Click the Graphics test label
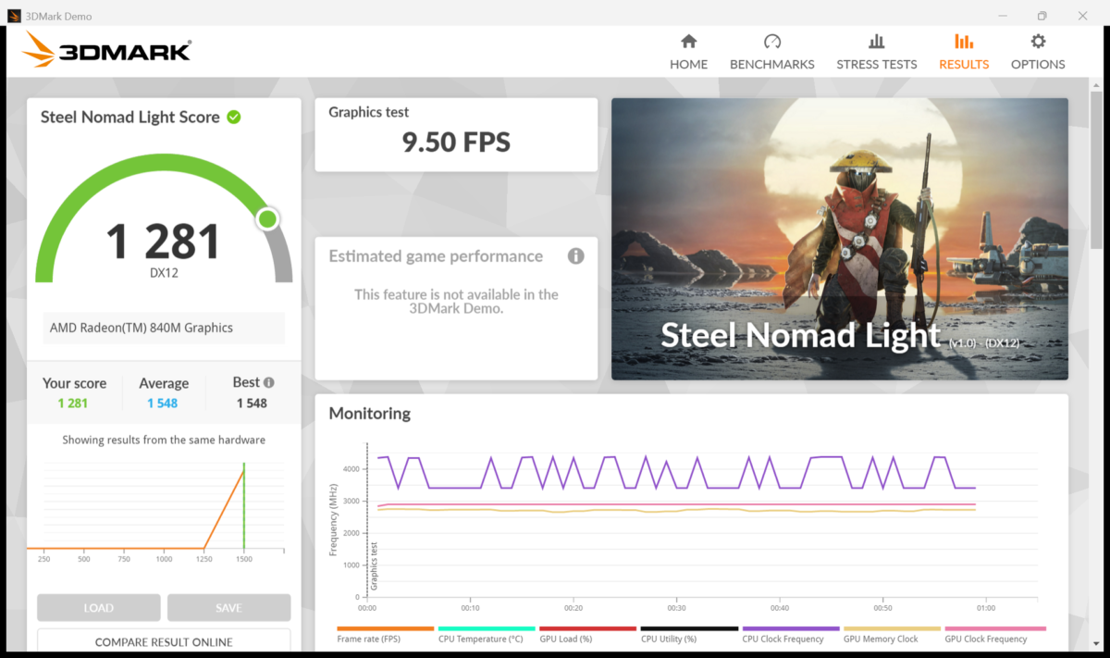The height and width of the screenshot is (658, 1110). click(369, 112)
